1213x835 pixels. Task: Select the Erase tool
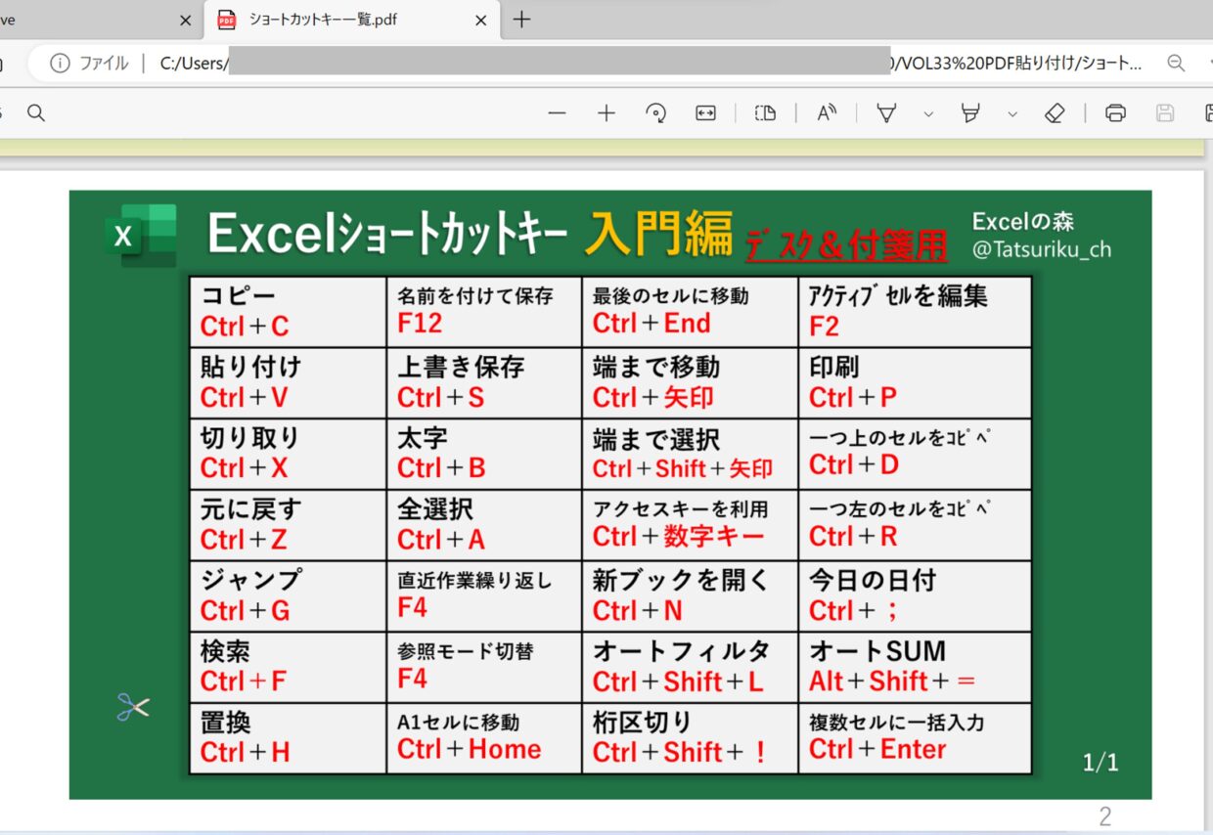[1055, 113]
